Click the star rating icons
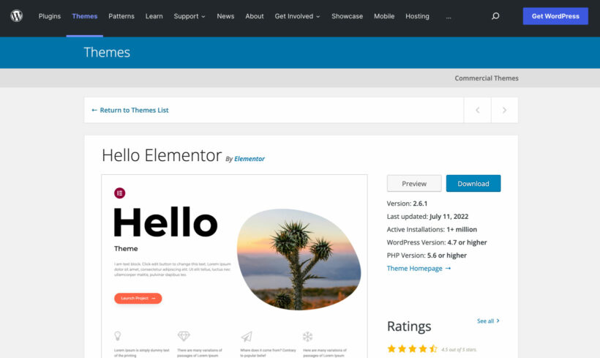The width and height of the screenshot is (600, 358). (412, 348)
